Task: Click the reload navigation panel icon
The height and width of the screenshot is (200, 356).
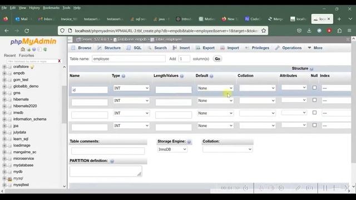Action: point(45,49)
